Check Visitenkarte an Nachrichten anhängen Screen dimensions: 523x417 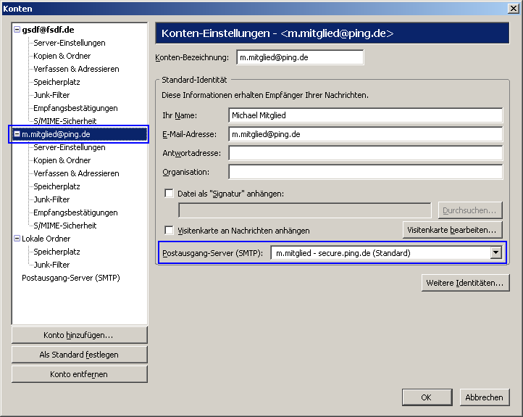click(170, 230)
